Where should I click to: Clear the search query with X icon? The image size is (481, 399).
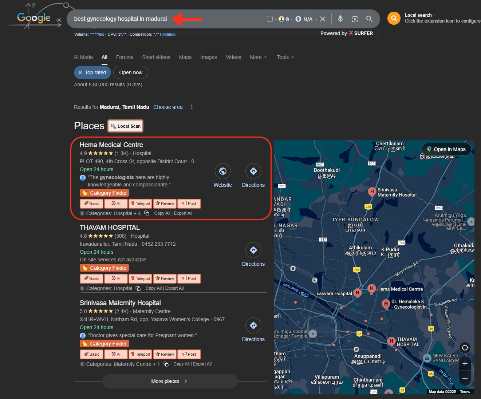pos(323,19)
